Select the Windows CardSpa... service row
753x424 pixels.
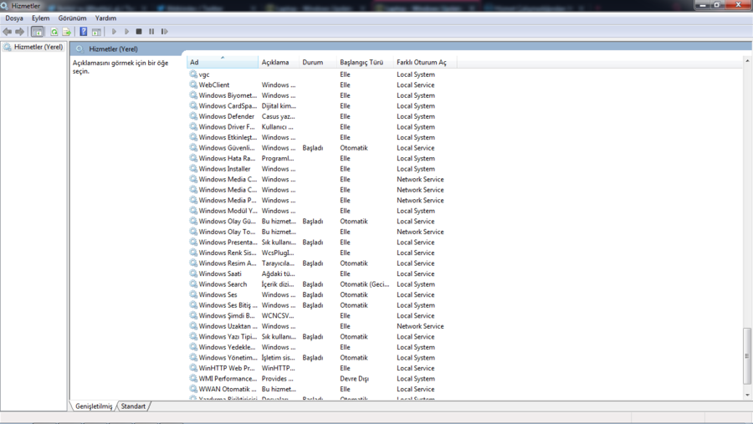tap(320, 105)
